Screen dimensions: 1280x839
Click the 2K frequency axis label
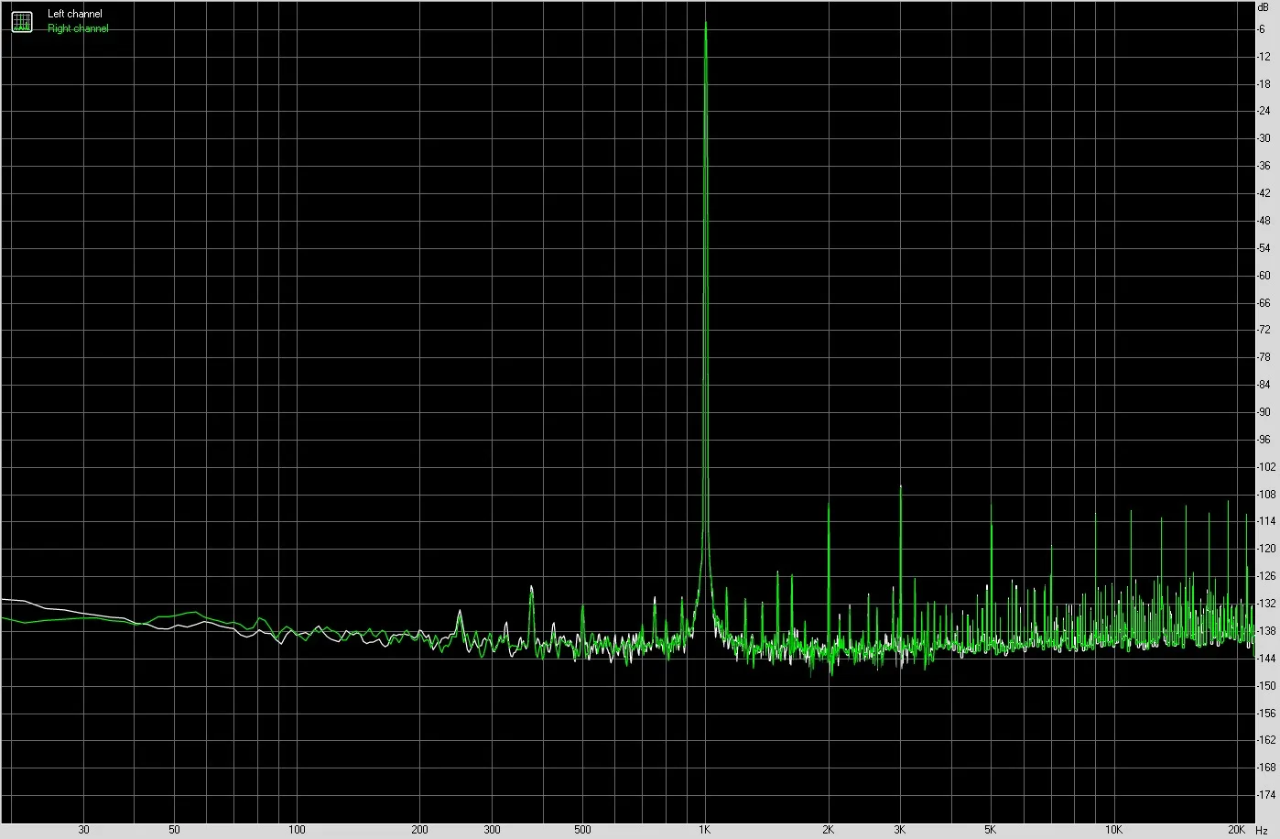pos(828,830)
